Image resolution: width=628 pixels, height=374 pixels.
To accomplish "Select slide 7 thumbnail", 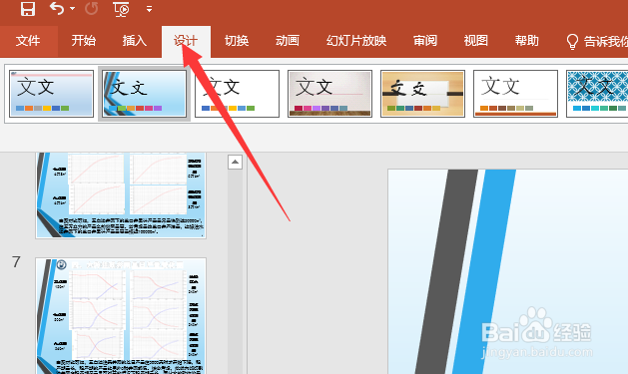I will [121, 315].
